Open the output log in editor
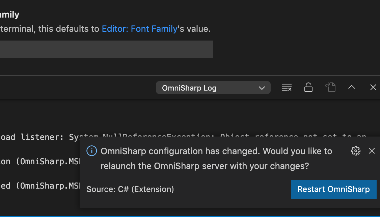380x217 pixels. [330, 88]
